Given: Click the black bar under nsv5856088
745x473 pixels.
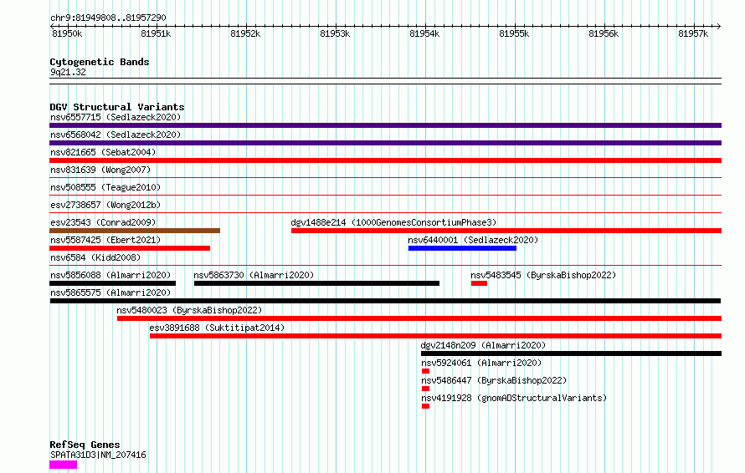Looking at the screenshot, I should (x=113, y=283).
